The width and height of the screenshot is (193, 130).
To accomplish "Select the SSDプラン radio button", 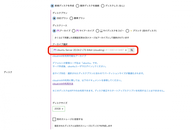I will (x=54, y=18).
